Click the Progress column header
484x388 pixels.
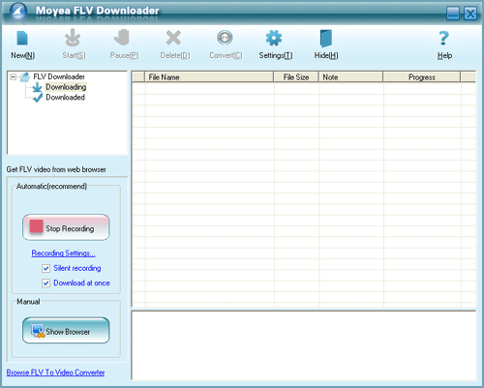point(422,77)
